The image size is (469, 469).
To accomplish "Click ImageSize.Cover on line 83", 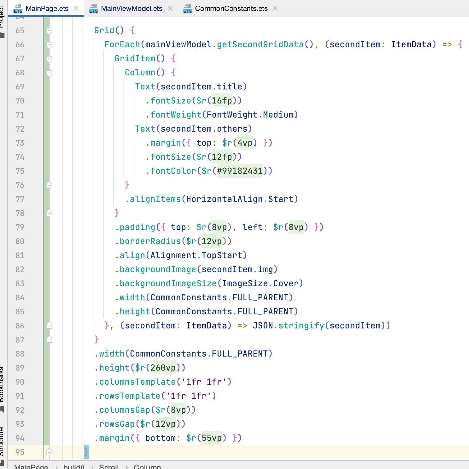I will click(260, 283).
